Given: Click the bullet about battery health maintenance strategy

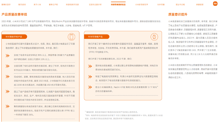Looking at the screenshot, I should (127, 68).
